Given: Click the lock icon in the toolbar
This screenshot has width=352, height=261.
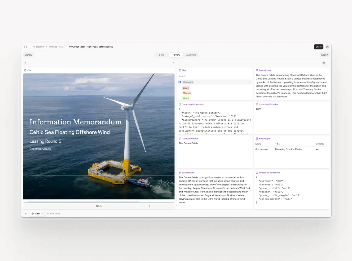Looking at the screenshot, I should pos(324,63).
